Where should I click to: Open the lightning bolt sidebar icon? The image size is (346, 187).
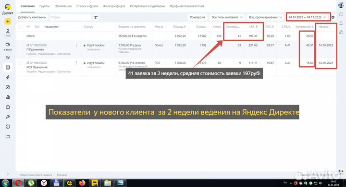pos(8,77)
